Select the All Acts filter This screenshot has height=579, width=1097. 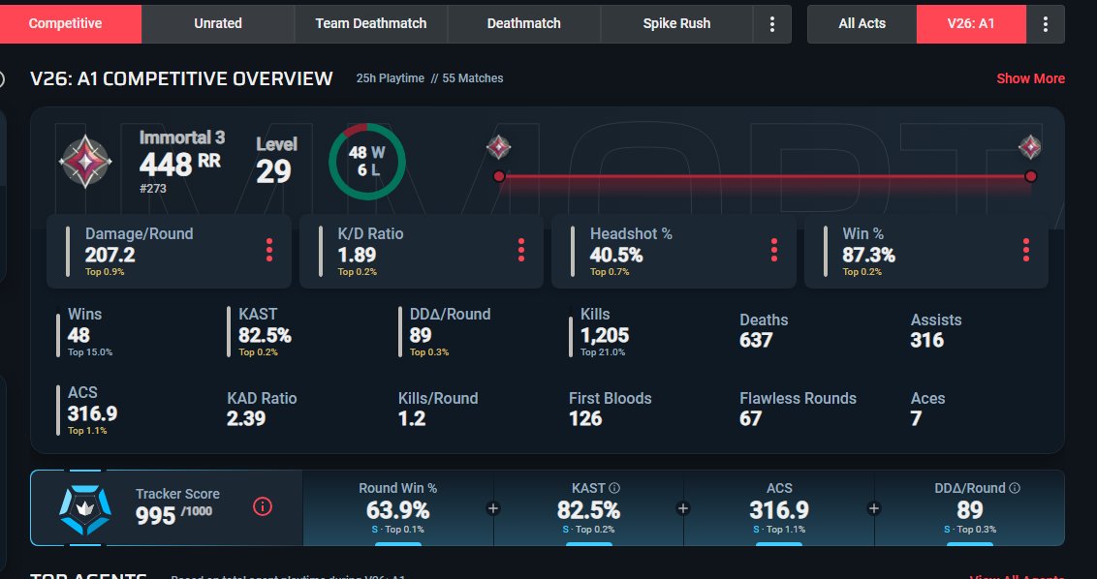pyautogui.click(x=862, y=24)
